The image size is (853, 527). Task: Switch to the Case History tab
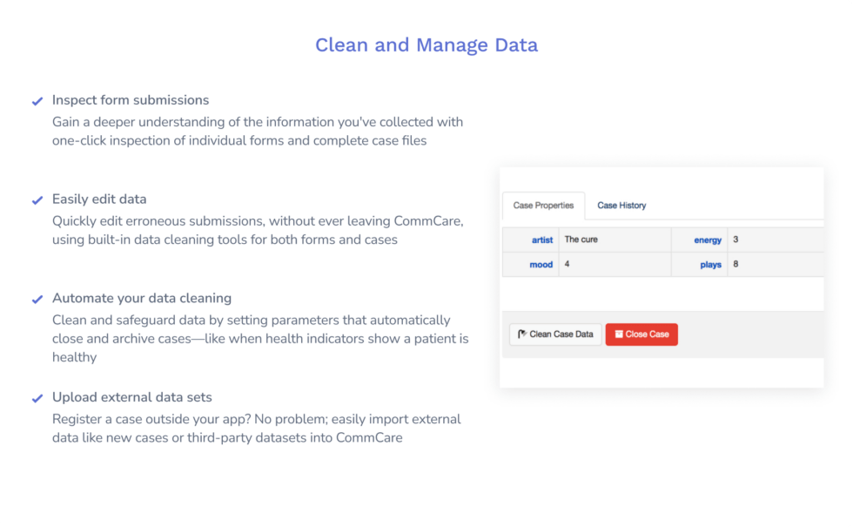tap(621, 206)
